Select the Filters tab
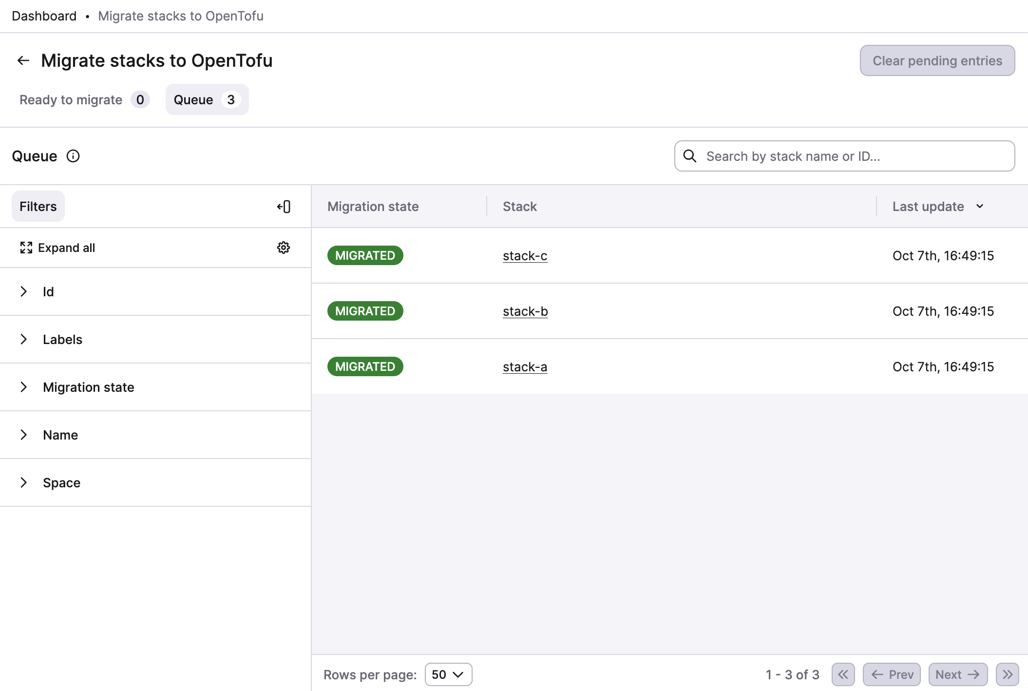The width and height of the screenshot is (1028, 691). [x=38, y=207]
